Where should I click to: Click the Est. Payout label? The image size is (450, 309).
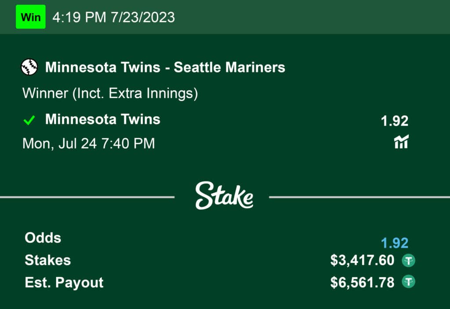(64, 283)
